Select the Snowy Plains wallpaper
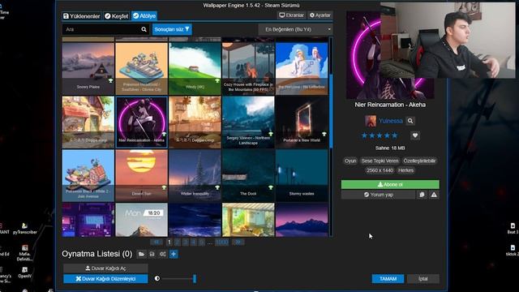The height and width of the screenshot is (292, 519). click(88, 68)
